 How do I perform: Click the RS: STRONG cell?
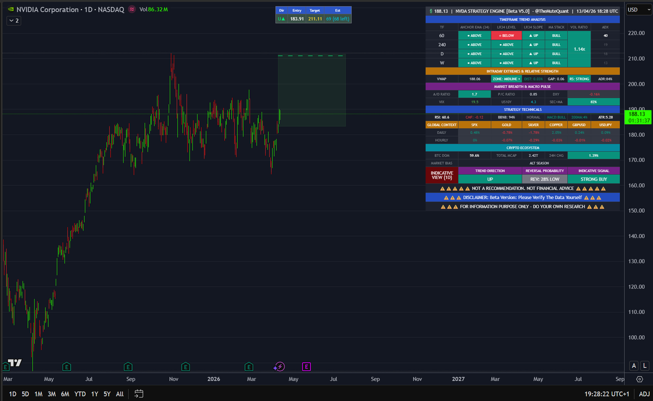(x=579, y=79)
